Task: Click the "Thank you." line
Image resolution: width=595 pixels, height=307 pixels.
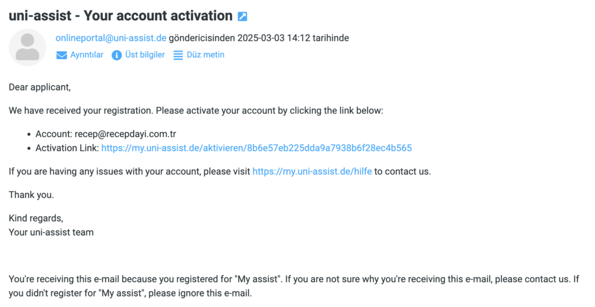Action: [31, 195]
